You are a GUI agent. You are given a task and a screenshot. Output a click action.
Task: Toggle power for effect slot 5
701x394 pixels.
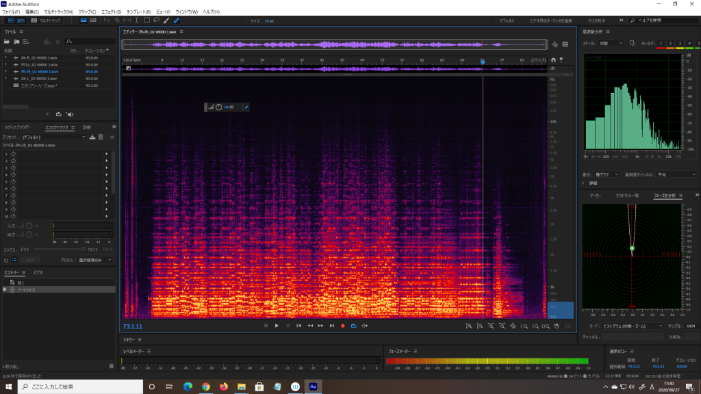[x=14, y=182]
